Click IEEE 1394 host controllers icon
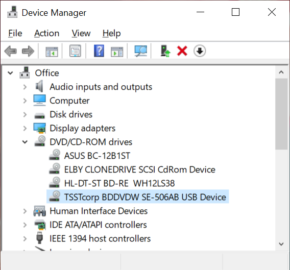This screenshot has height=270, width=290. [x=39, y=238]
